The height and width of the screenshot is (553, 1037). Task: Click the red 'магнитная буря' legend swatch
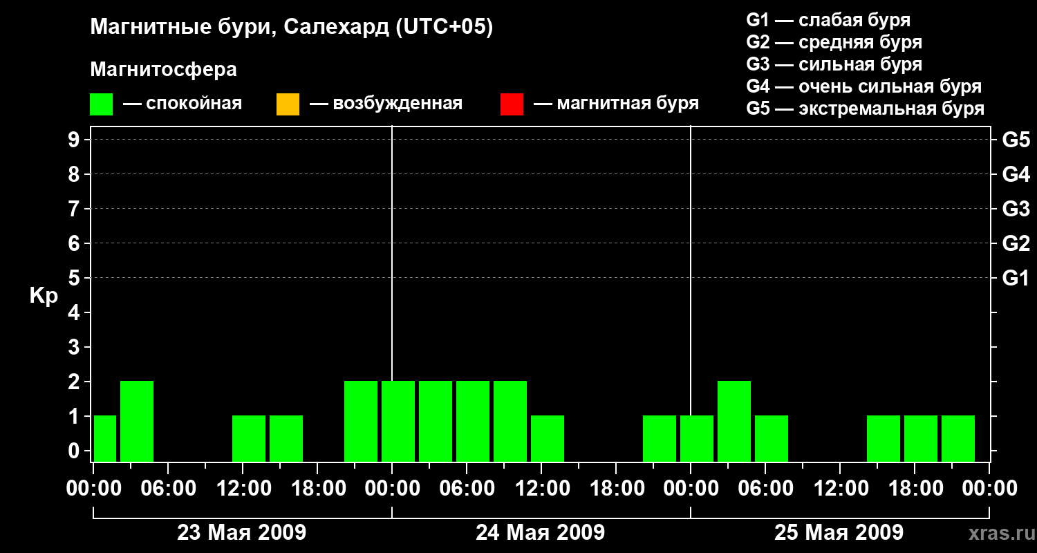512,104
